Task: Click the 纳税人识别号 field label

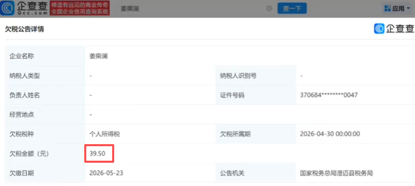Action: coord(238,76)
